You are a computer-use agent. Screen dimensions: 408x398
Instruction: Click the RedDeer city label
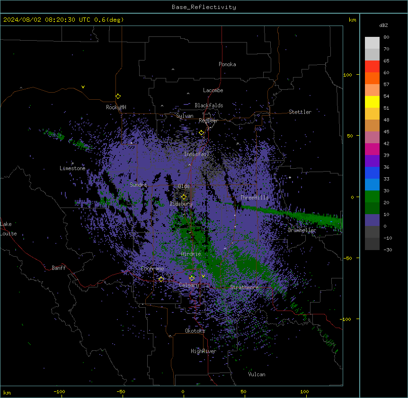(x=208, y=121)
